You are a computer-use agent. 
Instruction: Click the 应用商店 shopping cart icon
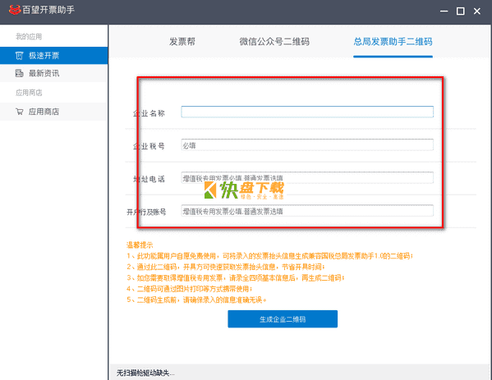[x=20, y=112]
